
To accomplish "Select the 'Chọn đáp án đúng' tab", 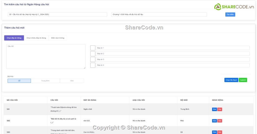I will coord(14,38).
